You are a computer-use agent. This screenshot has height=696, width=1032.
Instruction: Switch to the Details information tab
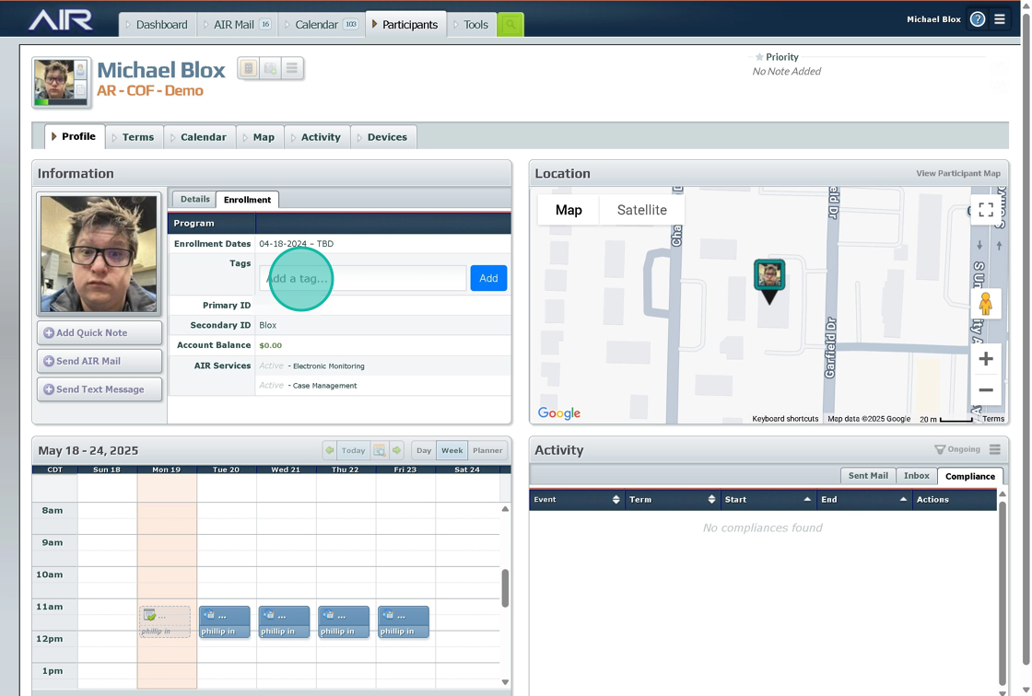[x=194, y=199]
